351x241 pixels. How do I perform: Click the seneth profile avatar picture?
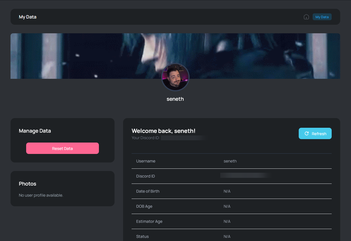click(175, 77)
